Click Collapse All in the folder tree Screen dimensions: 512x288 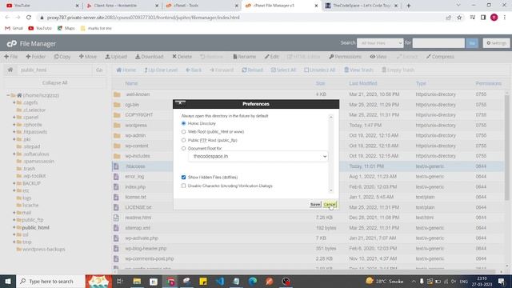point(54,82)
